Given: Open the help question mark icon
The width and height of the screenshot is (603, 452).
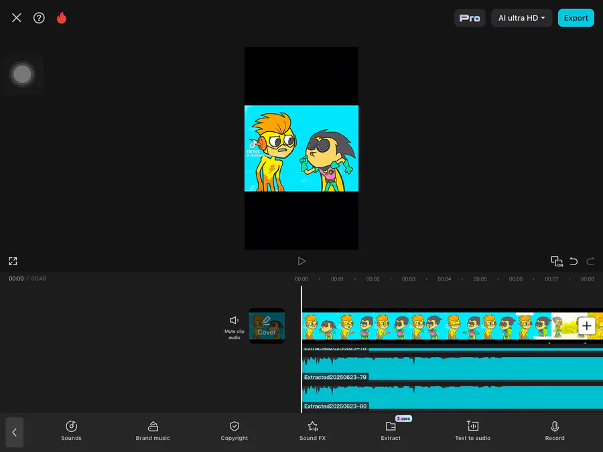Looking at the screenshot, I should pos(39,17).
